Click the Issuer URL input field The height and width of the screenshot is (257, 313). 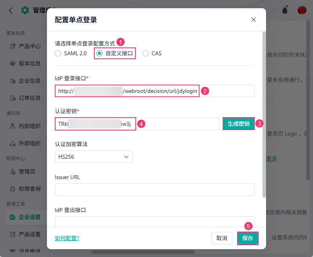click(155, 190)
